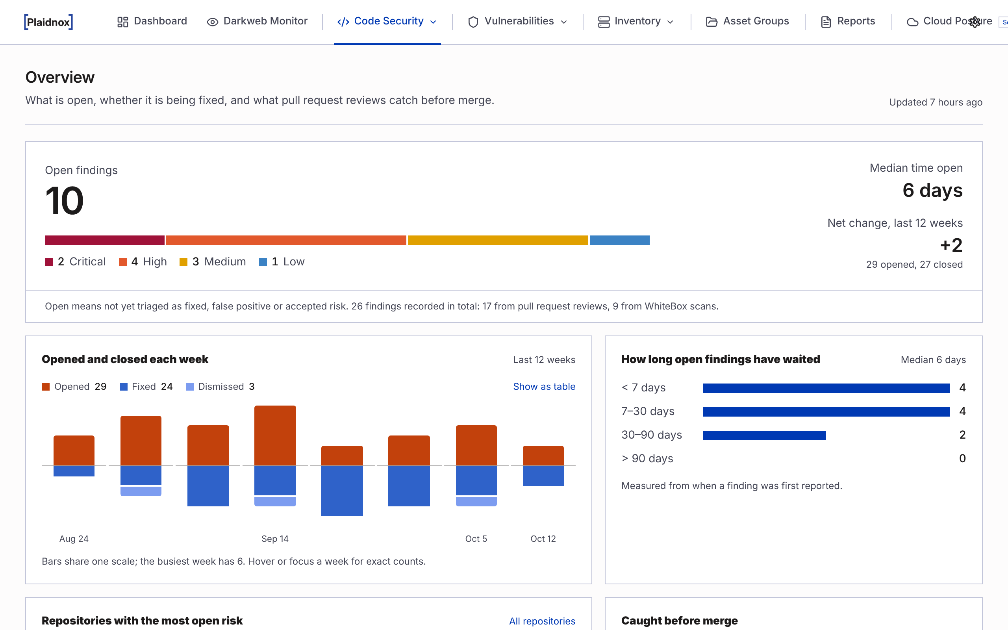
Task: Click the Medium segment of severity bar
Action: click(x=498, y=240)
